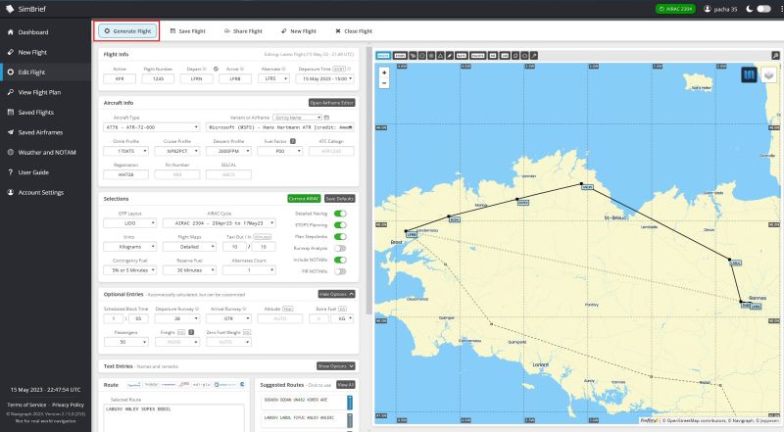Open the Cruise Profile dropdown
The height and width of the screenshot is (432, 784).
click(x=177, y=151)
